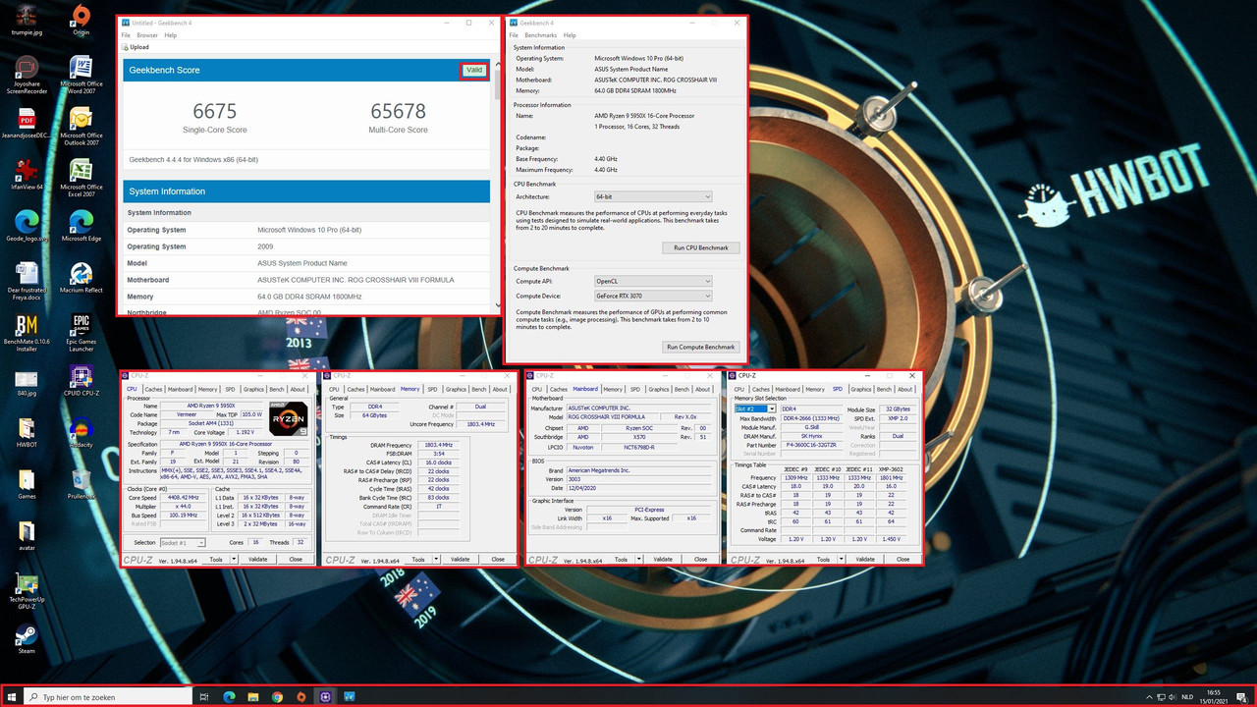Switch to Caches tab in CPU-Z processor window
The height and width of the screenshot is (707, 1257).
pyautogui.click(x=155, y=389)
